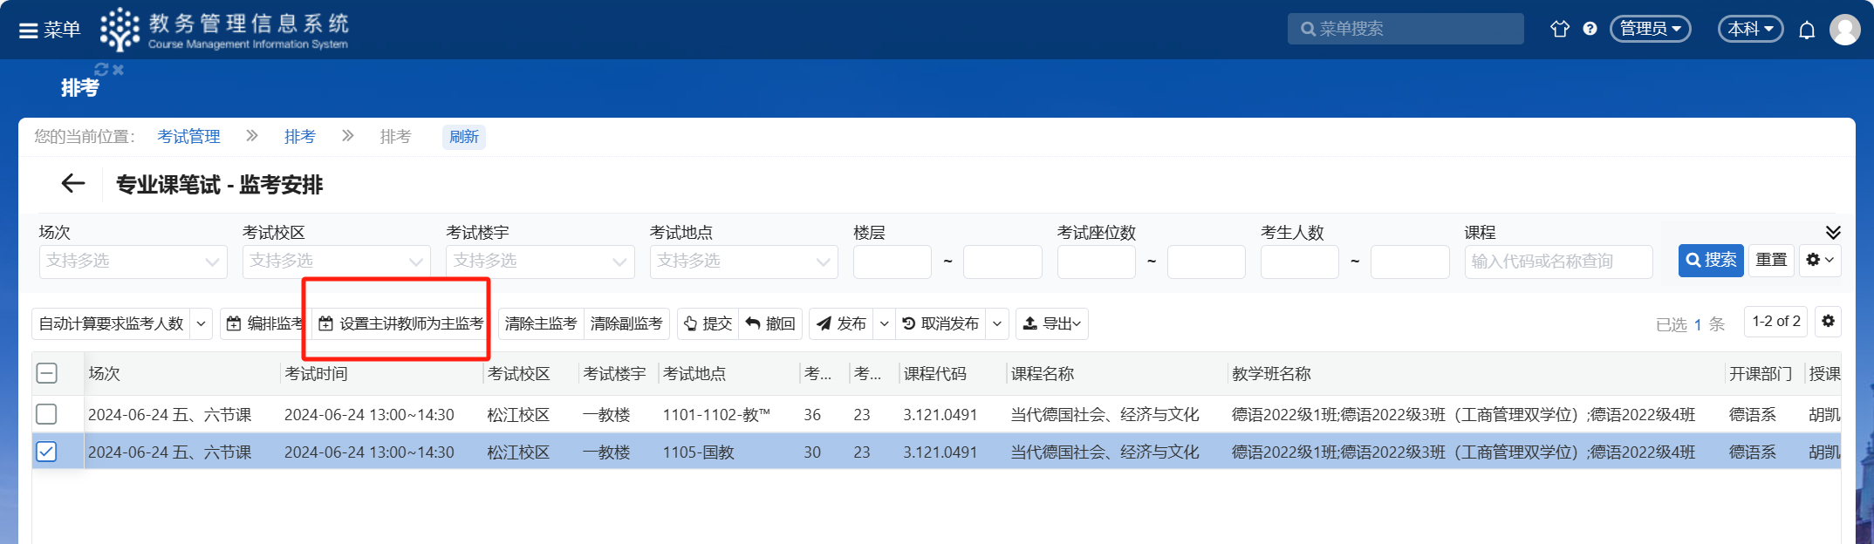Viewport: 1874px width, 544px height.
Task: Click the shirt theme icon
Action: click(x=1559, y=29)
